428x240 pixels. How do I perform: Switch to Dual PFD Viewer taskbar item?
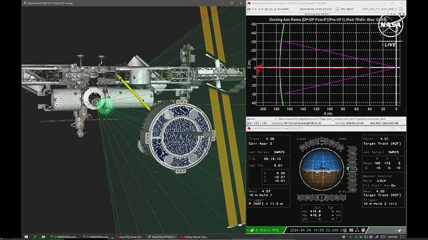coord(129,237)
